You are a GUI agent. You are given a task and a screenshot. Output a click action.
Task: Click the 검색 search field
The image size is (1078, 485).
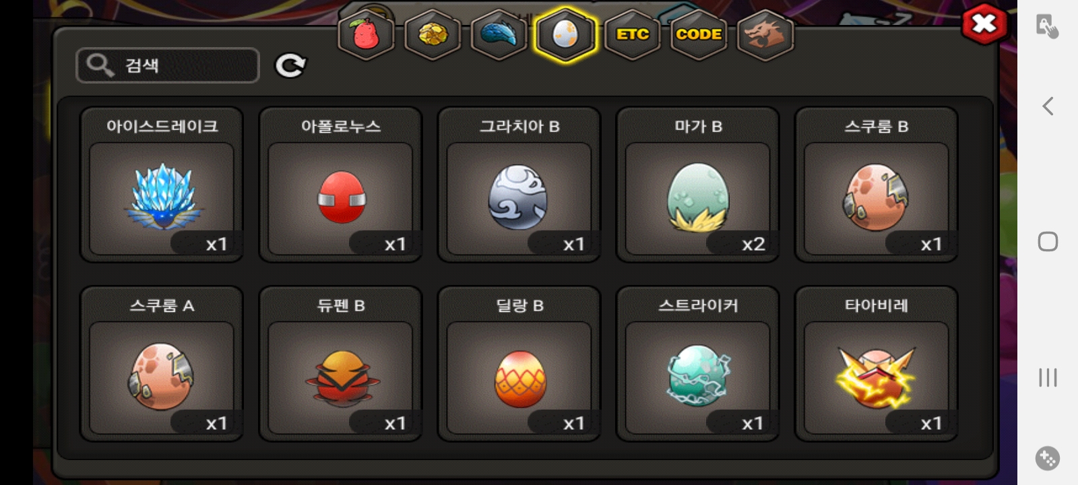click(x=168, y=65)
